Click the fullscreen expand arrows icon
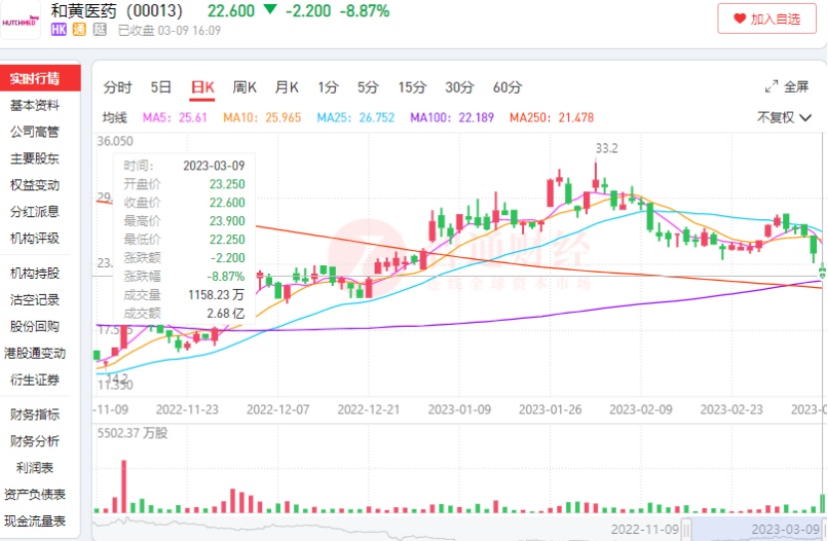Screen dimensions: 828x541 point(771,87)
